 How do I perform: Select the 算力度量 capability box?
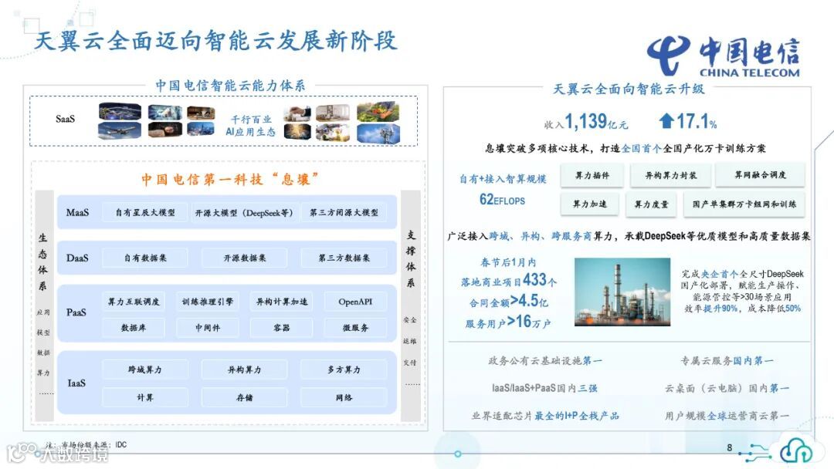pos(651,204)
